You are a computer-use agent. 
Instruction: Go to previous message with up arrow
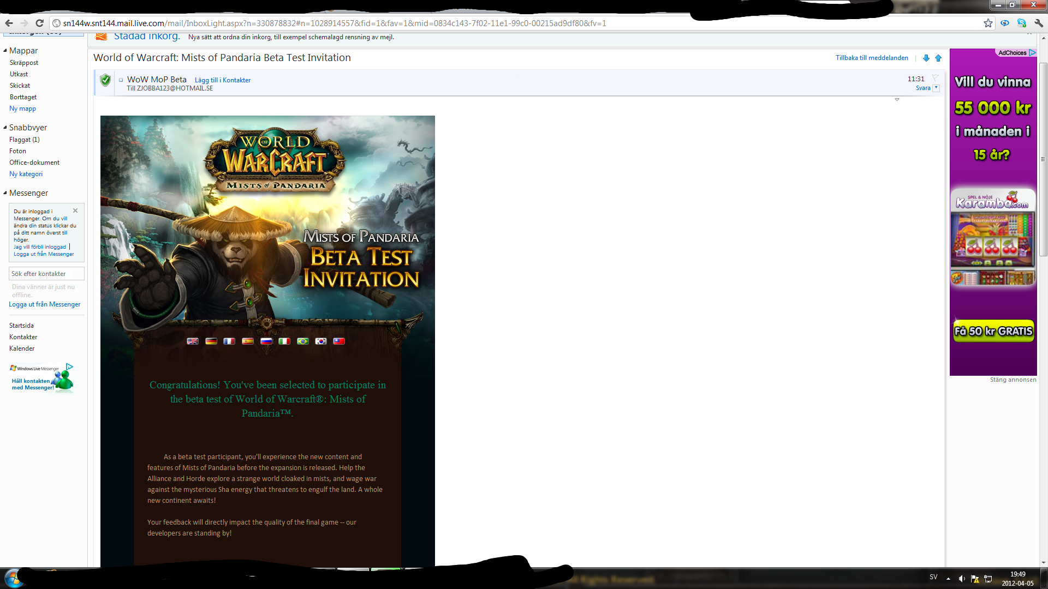point(938,58)
